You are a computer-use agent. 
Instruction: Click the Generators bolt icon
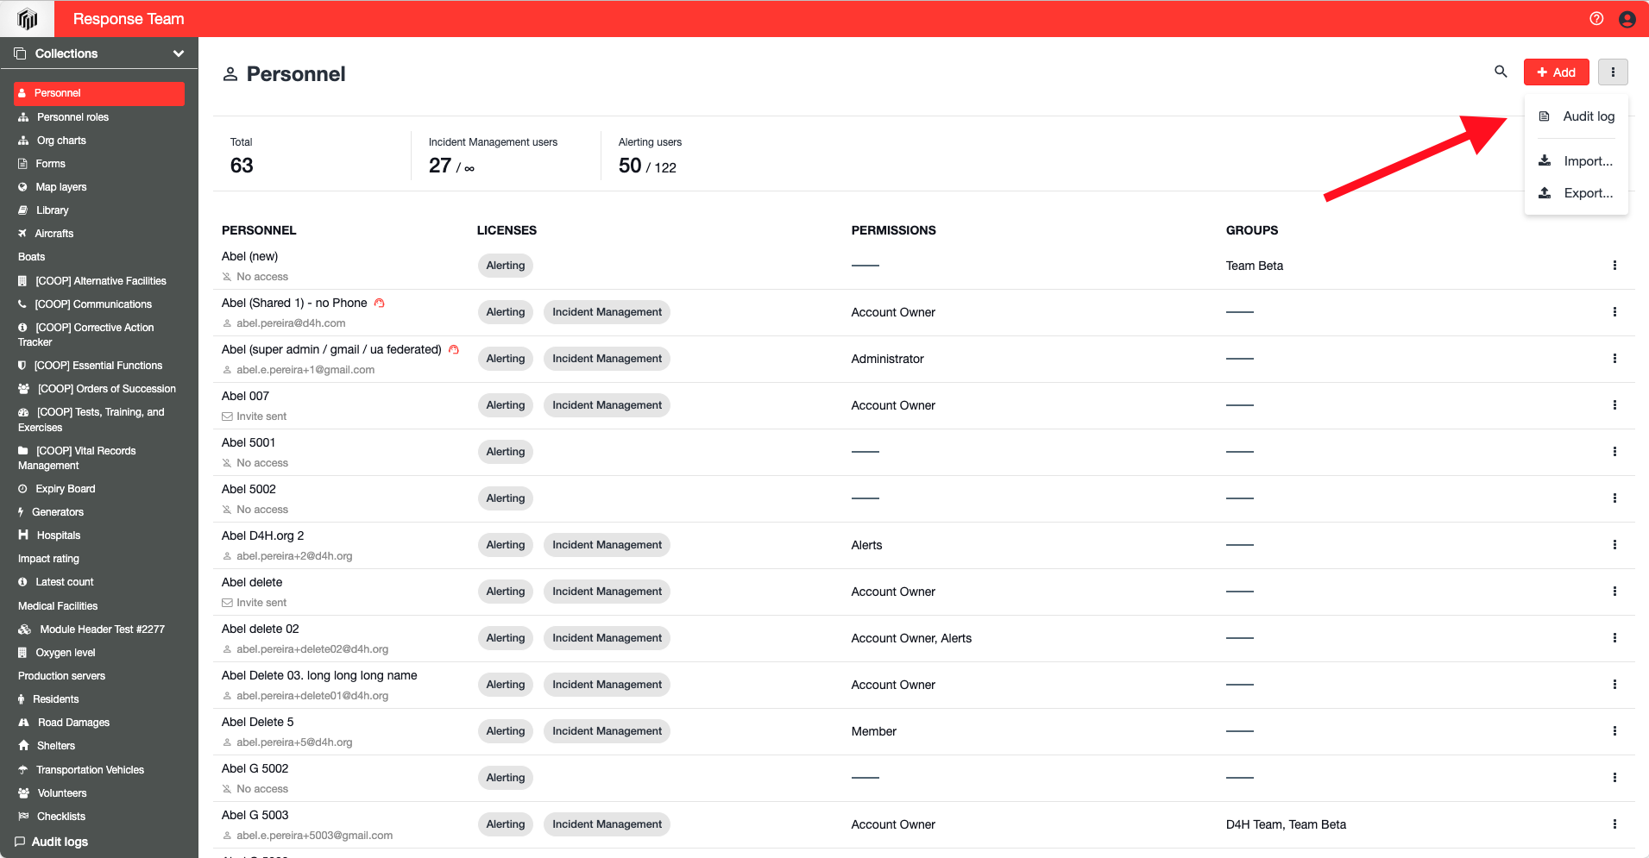[21, 512]
